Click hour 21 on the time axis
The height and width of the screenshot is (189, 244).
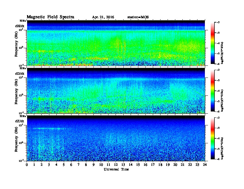coord(182,165)
